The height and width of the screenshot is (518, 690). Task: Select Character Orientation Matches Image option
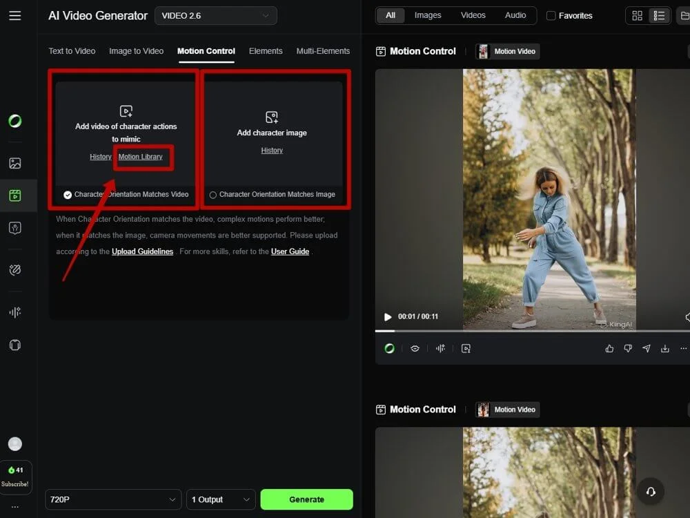point(213,195)
